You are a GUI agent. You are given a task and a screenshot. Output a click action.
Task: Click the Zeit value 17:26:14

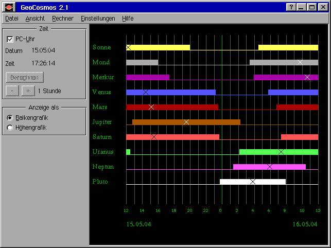pyautogui.click(x=44, y=63)
